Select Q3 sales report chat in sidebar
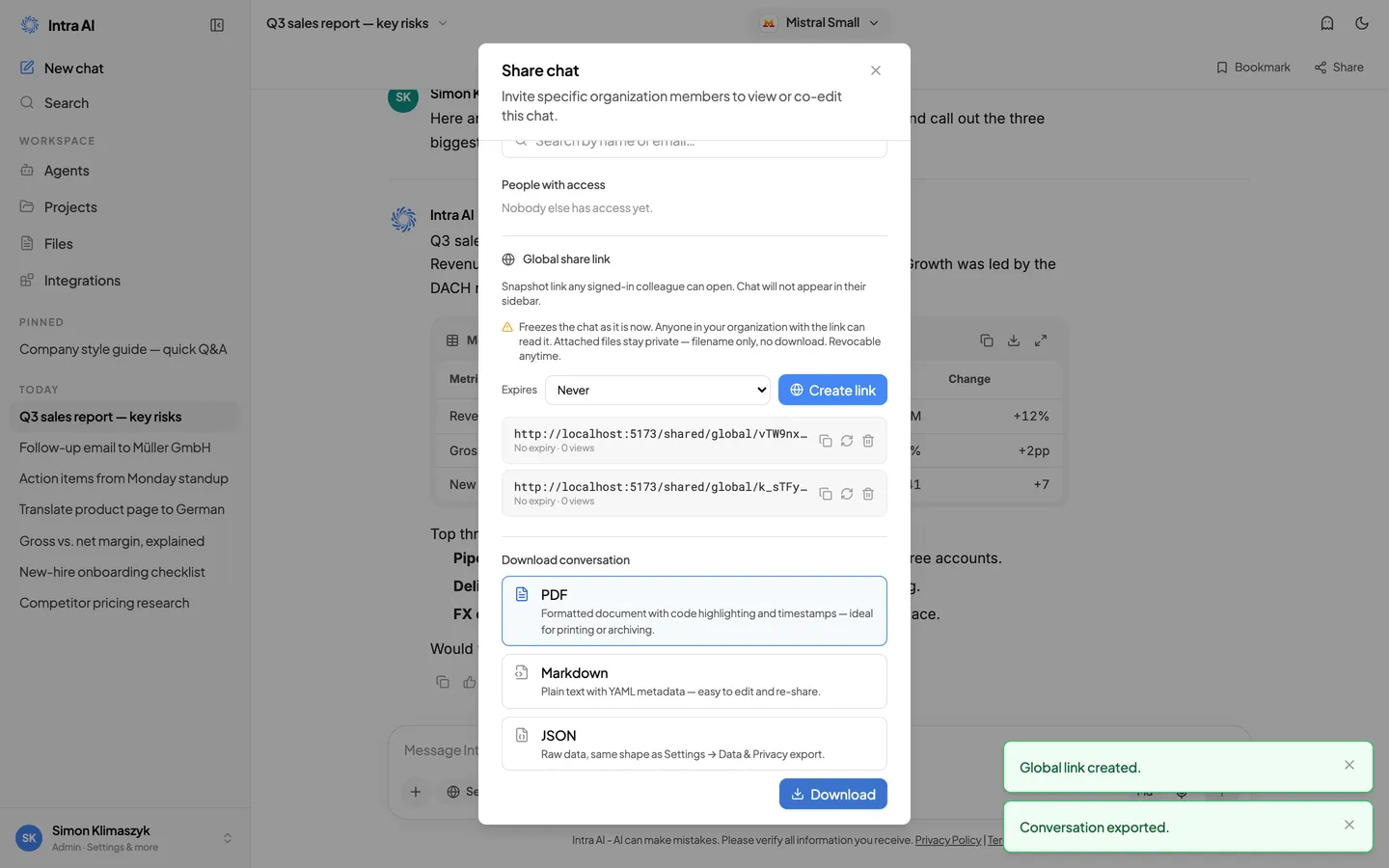The width and height of the screenshot is (1389, 868). click(x=125, y=417)
